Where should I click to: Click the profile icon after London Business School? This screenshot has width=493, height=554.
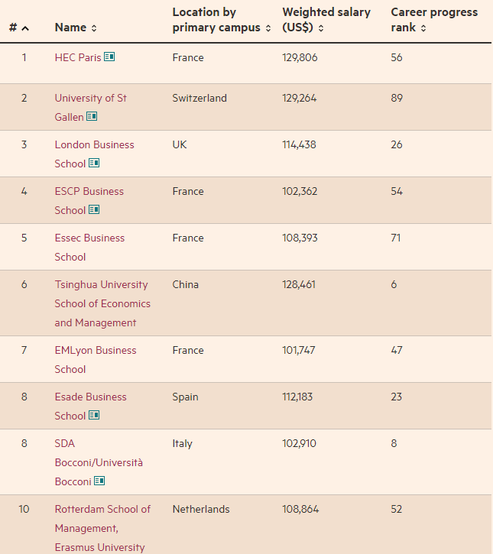94,164
